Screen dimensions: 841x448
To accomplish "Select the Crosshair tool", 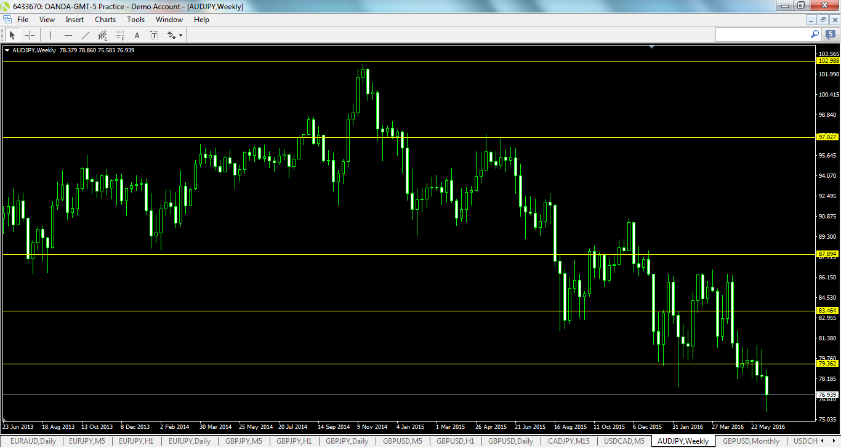I will (x=30, y=35).
